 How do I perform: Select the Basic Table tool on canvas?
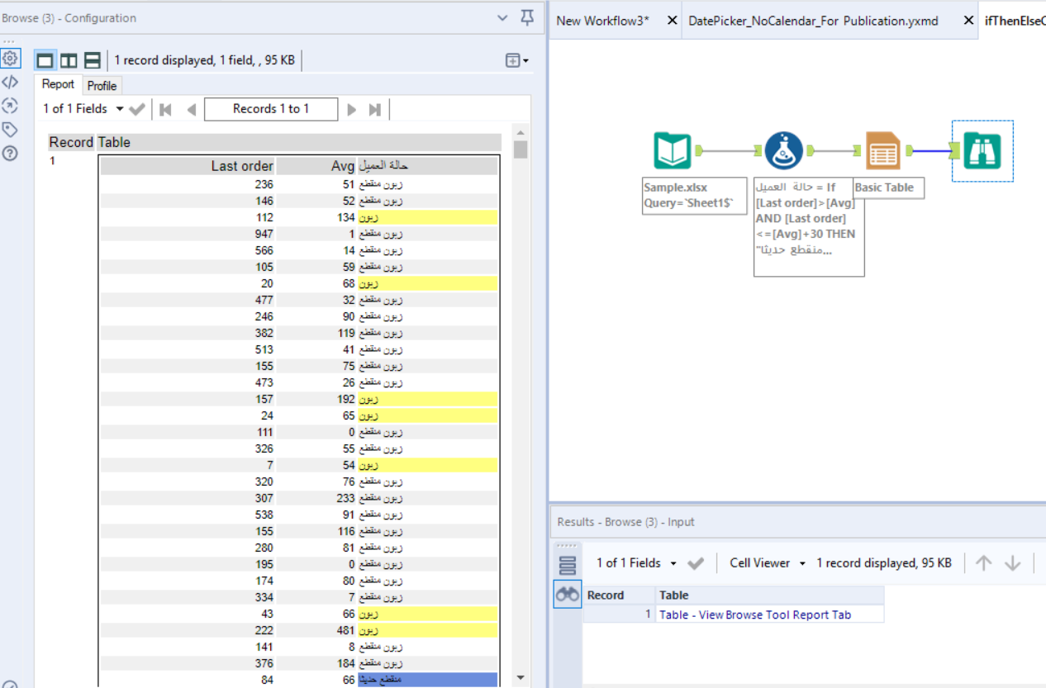883,151
